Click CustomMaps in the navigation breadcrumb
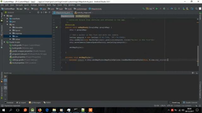This screenshot has width=202, height=113. click(x=8, y=9)
